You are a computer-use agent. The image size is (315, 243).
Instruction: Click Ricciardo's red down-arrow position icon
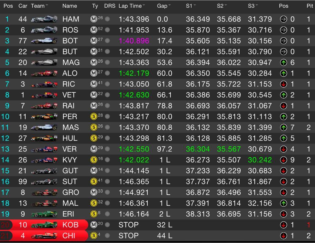tap(283, 84)
